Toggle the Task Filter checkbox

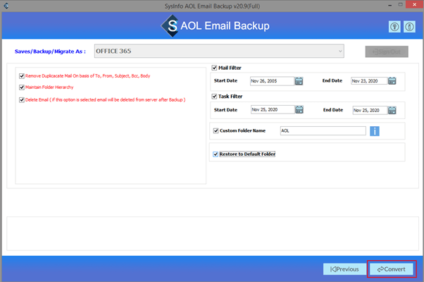click(x=214, y=97)
